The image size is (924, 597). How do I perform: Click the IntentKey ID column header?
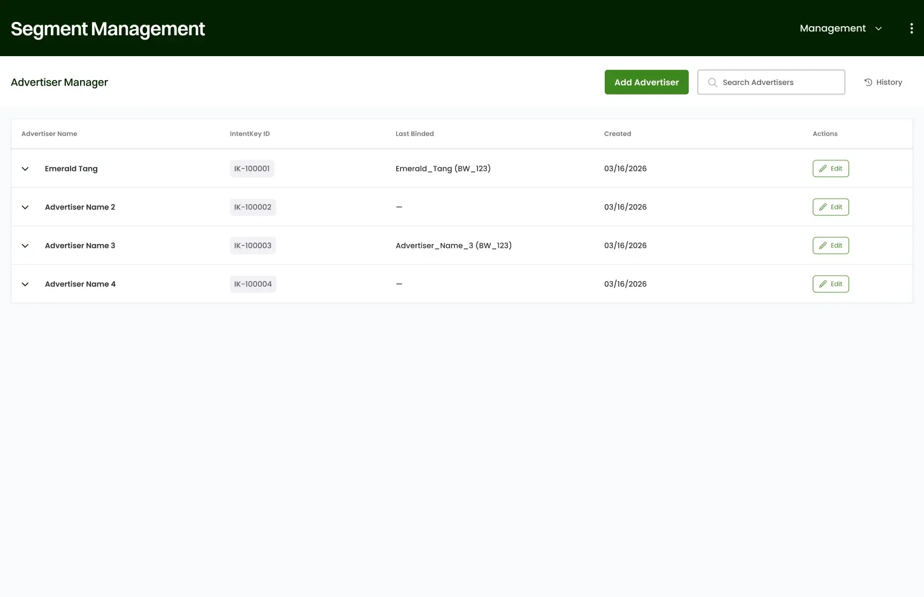click(x=250, y=134)
